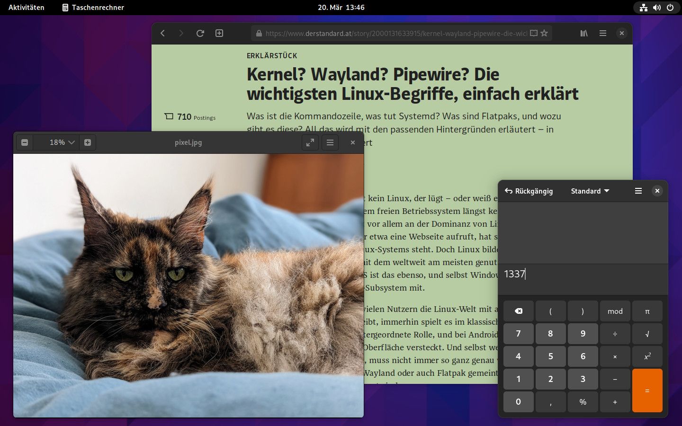
Task: Insert π in the calculator
Action: 647,311
